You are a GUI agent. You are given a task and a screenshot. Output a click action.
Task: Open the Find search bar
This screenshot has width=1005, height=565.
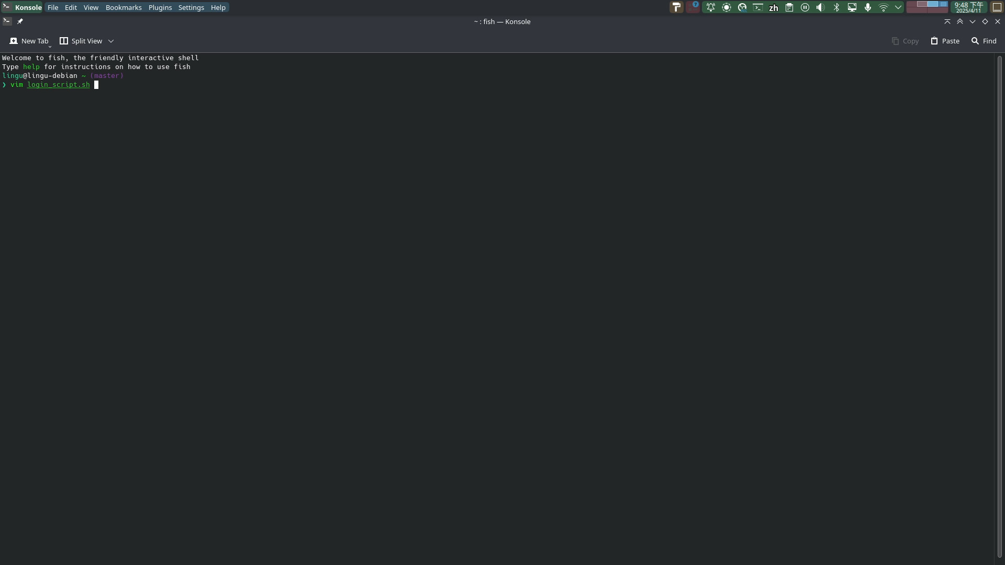(x=984, y=41)
